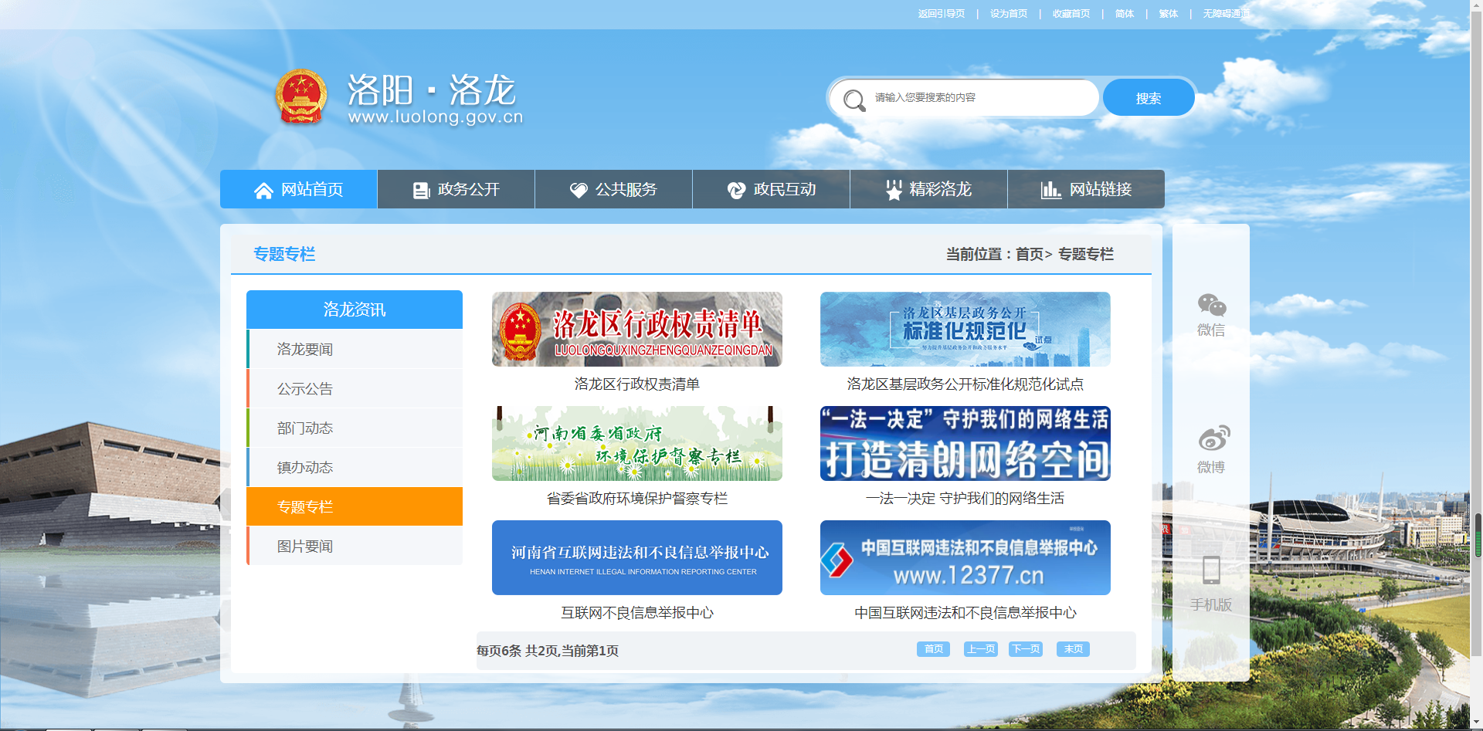Viewport: 1483px width, 731px height.
Task: Click the star icon beside 精彩洛龙
Action: pyautogui.click(x=894, y=191)
